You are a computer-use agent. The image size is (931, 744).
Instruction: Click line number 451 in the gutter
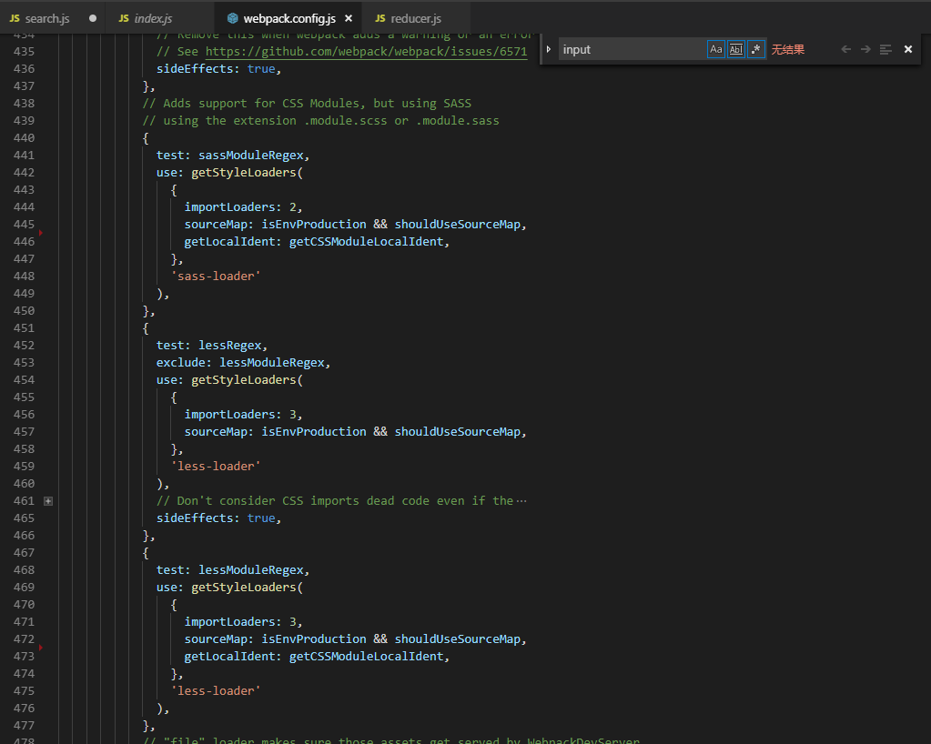point(24,328)
